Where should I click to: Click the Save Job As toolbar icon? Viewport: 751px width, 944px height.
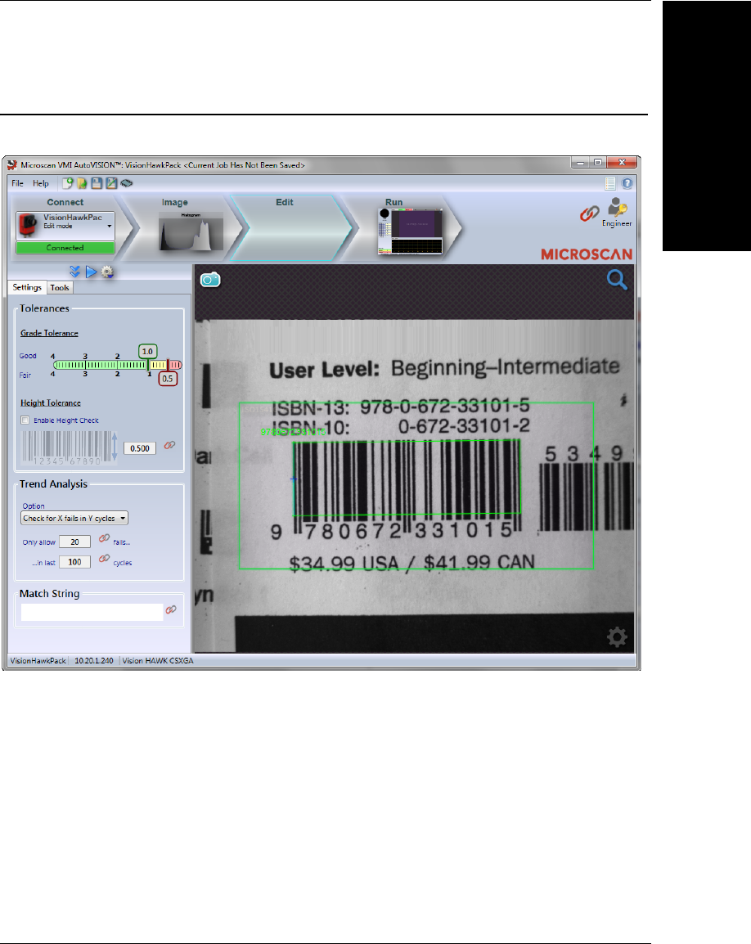point(111,183)
